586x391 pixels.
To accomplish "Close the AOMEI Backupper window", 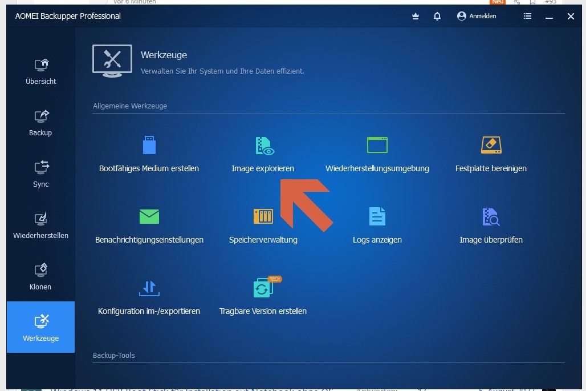I will 571,17.
